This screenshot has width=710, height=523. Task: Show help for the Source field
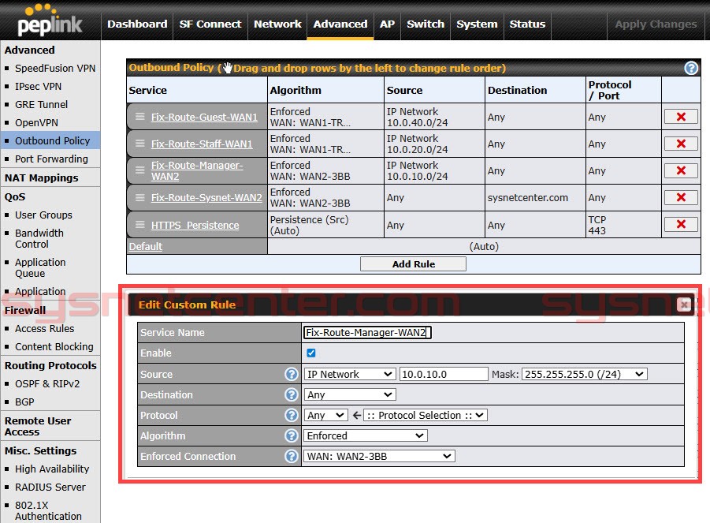coord(292,374)
